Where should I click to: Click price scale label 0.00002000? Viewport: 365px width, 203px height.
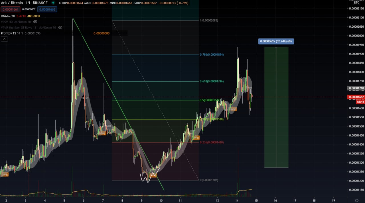pyautogui.click(x=356, y=36)
